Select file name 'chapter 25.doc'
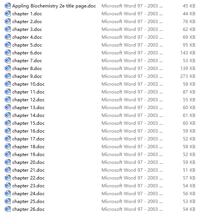This screenshot has width=217, height=219. pos(29,201)
